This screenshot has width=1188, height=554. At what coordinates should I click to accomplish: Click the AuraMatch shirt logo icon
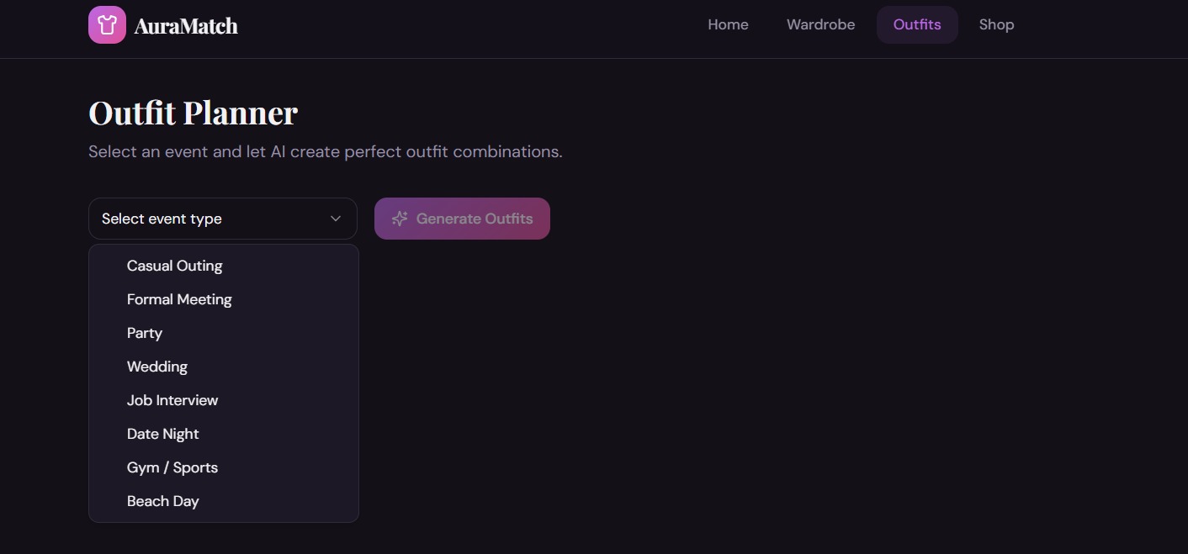[107, 24]
